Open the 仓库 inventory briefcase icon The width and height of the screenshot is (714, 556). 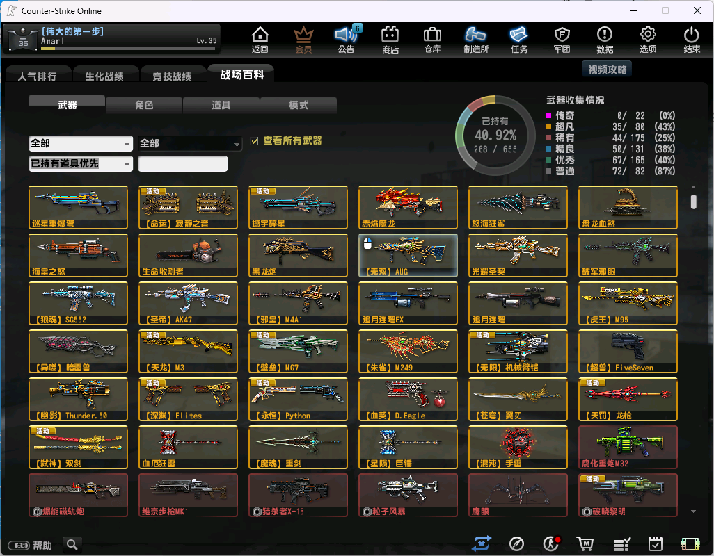pyautogui.click(x=433, y=40)
